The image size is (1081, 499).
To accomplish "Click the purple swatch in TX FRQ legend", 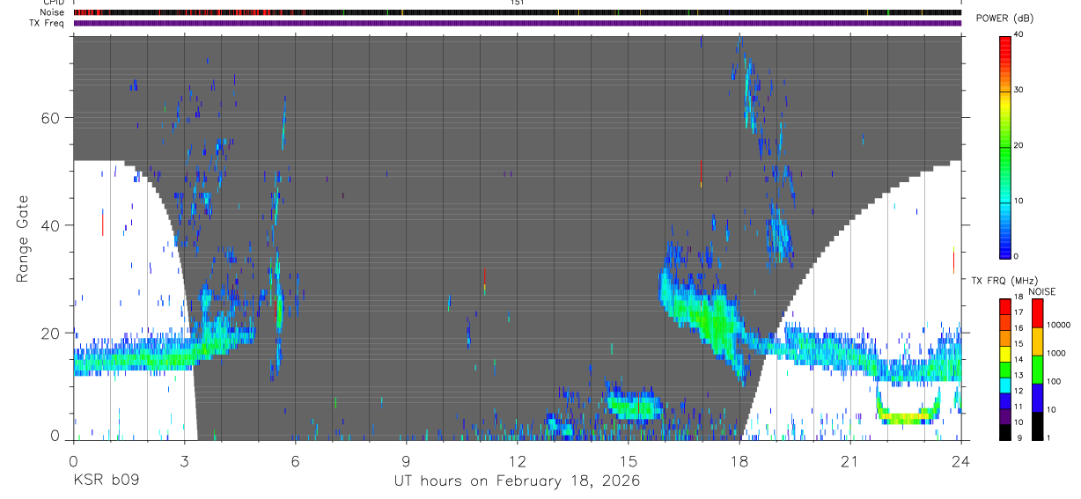I will pos(1005,416).
